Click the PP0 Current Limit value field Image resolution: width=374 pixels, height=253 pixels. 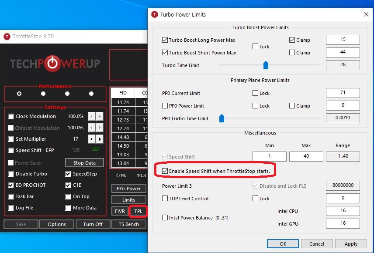pyautogui.click(x=343, y=93)
